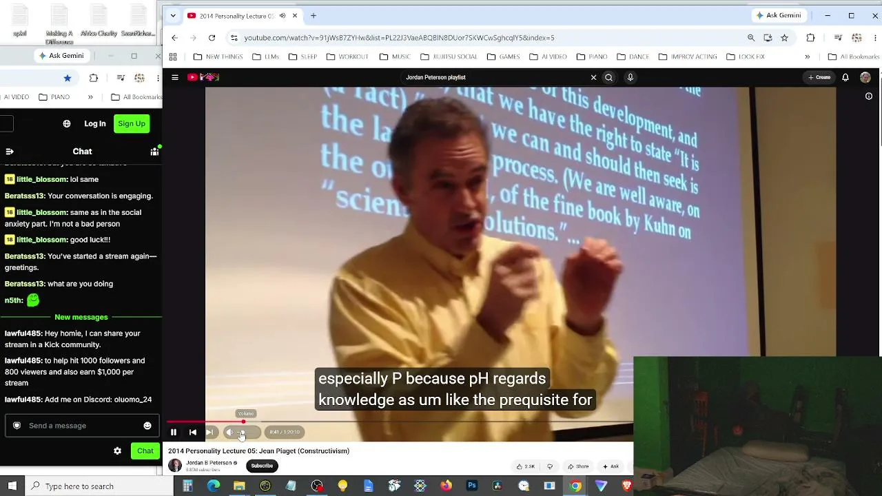Viewport: 882px width, 496px height.
Task: Open YouTube notifications bell
Action: tap(845, 78)
